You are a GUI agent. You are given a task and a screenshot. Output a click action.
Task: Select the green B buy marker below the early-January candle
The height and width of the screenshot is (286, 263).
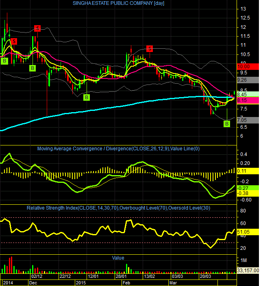pyautogui.click(x=87, y=97)
